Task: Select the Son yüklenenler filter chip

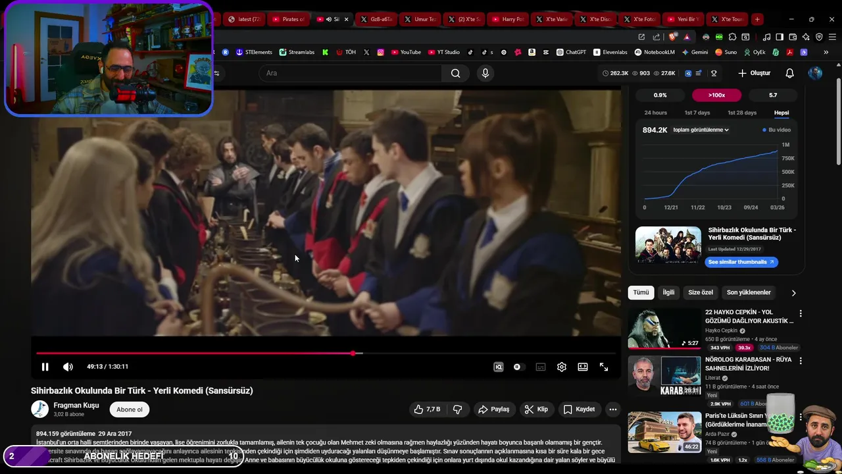Action: click(x=749, y=292)
